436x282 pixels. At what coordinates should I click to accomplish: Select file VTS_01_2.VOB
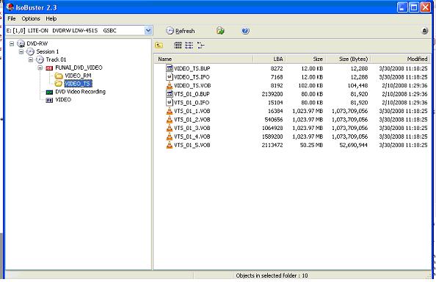coord(192,120)
